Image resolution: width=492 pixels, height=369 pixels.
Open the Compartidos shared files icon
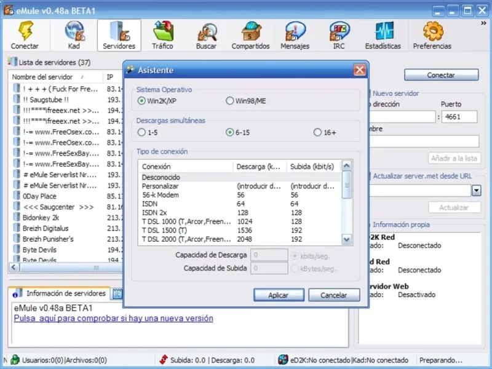(x=251, y=31)
